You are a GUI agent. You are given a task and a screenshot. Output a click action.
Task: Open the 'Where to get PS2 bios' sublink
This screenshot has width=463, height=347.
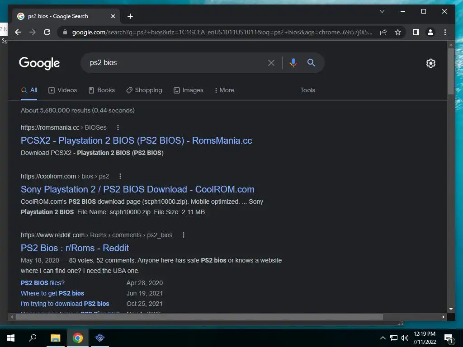pos(52,293)
